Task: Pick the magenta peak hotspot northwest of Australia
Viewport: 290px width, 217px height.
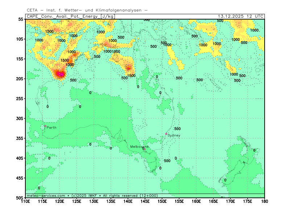Action: pos(60,74)
